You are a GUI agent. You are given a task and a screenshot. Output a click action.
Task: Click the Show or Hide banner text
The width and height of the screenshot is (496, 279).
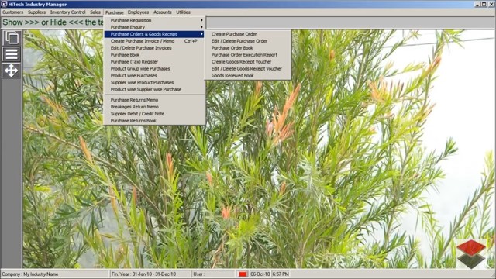(53, 22)
